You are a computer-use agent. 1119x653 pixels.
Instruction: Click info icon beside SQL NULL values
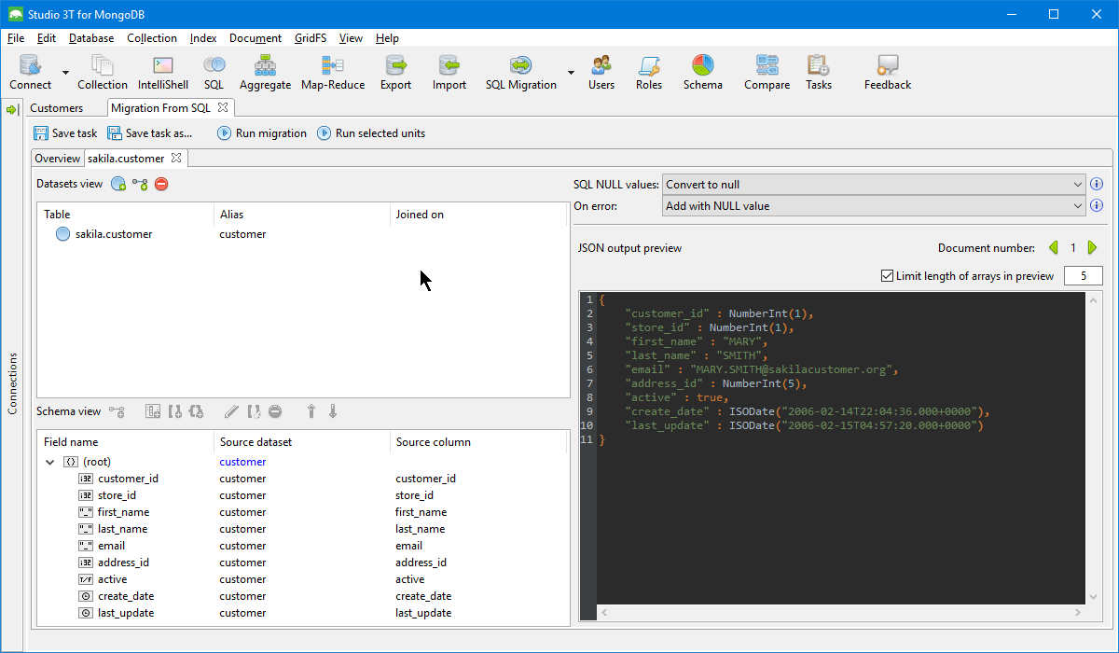click(x=1097, y=184)
